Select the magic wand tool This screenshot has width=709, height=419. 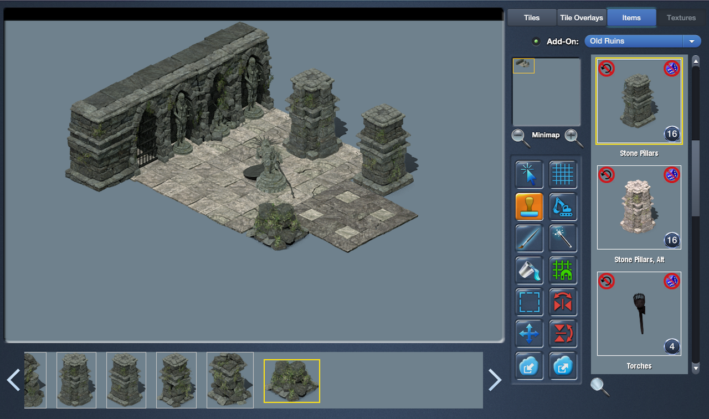[x=563, y=239]
